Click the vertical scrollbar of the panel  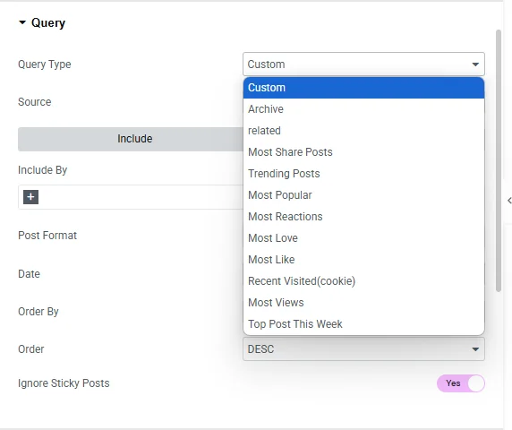click(499, 160)
